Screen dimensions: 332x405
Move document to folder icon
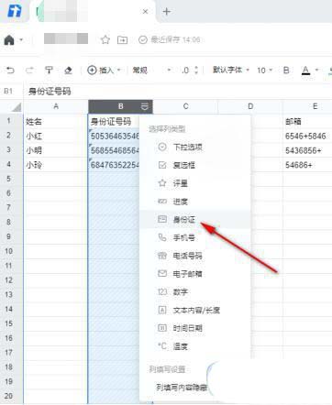(122, 39)
